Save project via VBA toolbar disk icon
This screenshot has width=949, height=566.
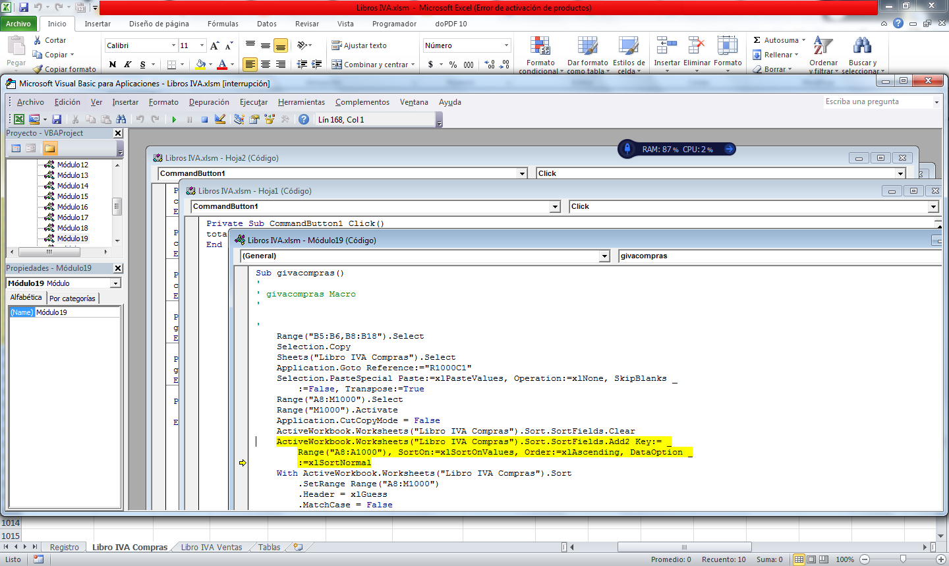pos(57,119)
